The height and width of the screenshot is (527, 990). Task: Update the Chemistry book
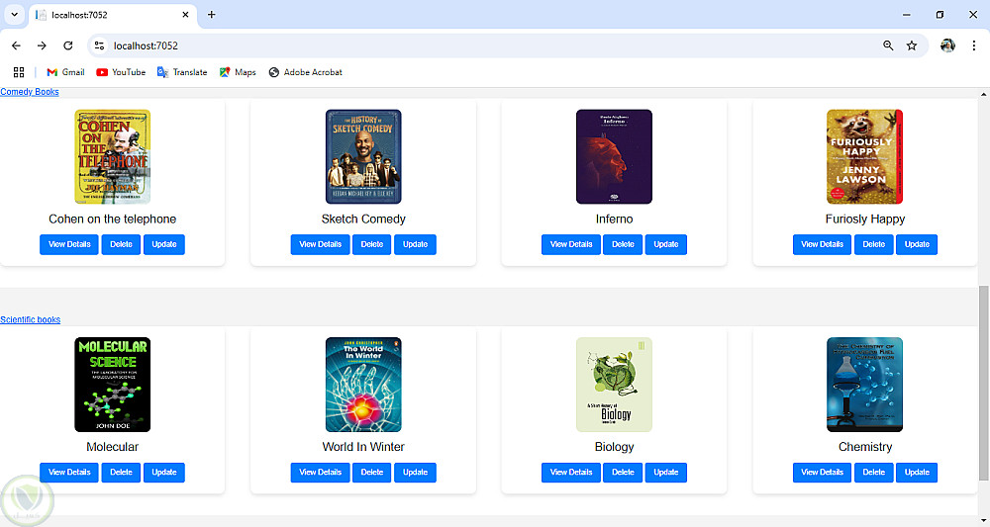[917, 473]
